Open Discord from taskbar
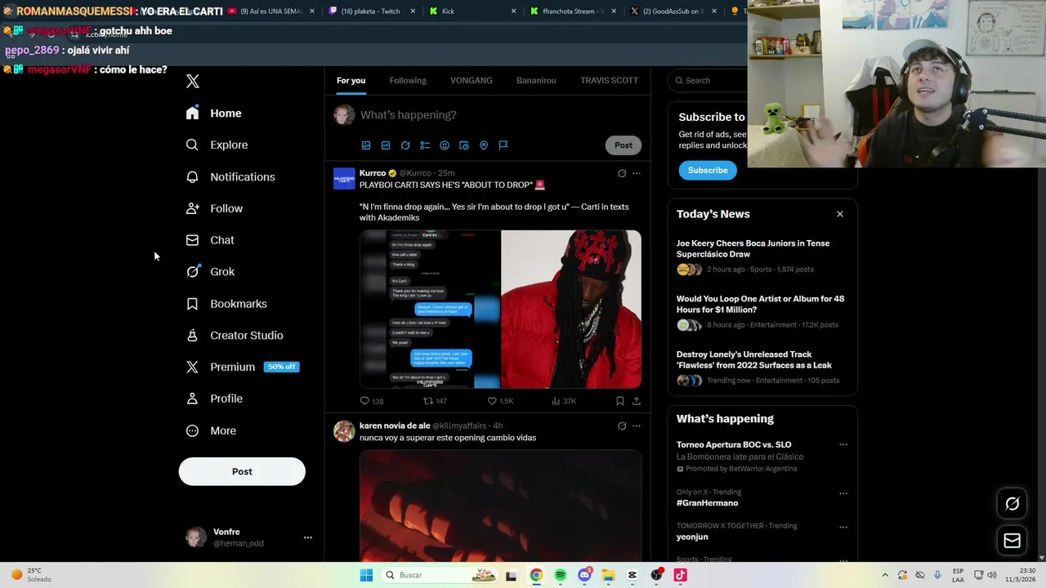The image size is (1046, 588). [x=584, y=575]
